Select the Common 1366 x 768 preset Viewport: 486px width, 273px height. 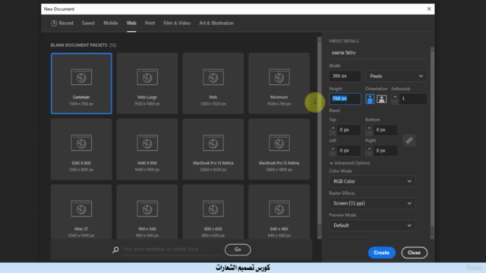[x=81, y=83]
